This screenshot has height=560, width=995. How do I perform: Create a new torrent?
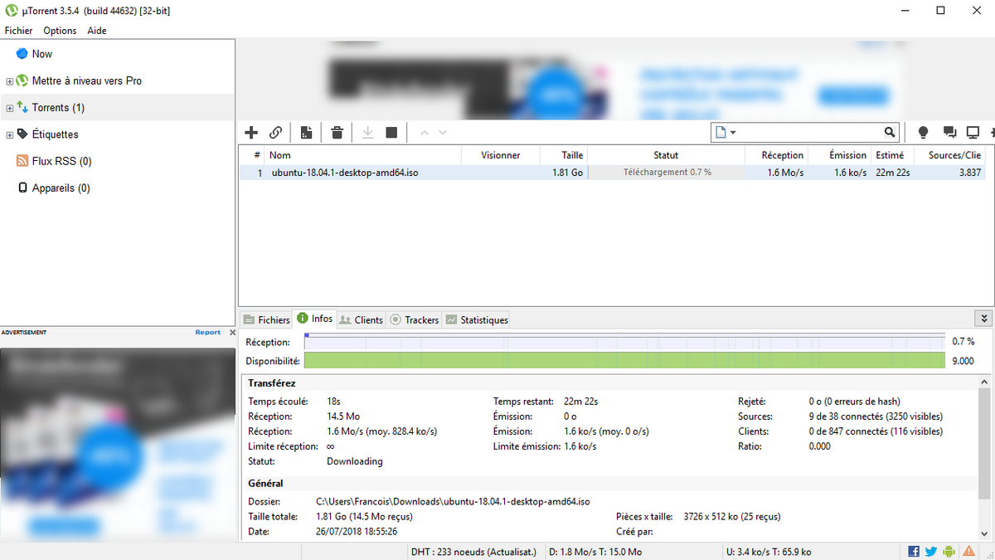[306, 132]
